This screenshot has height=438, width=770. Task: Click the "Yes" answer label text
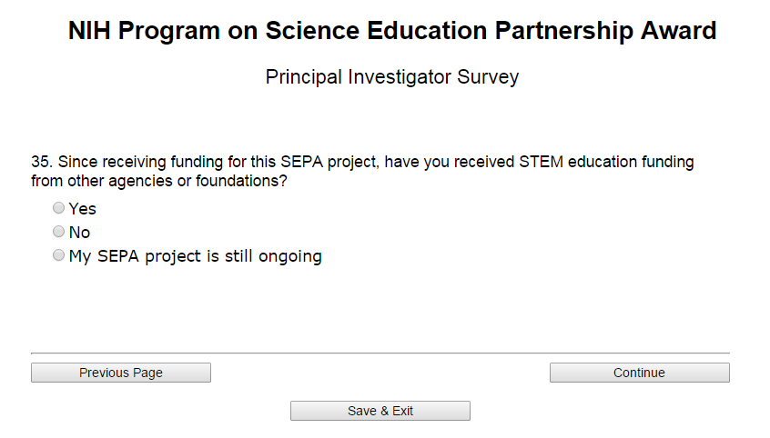coord(83,209)
